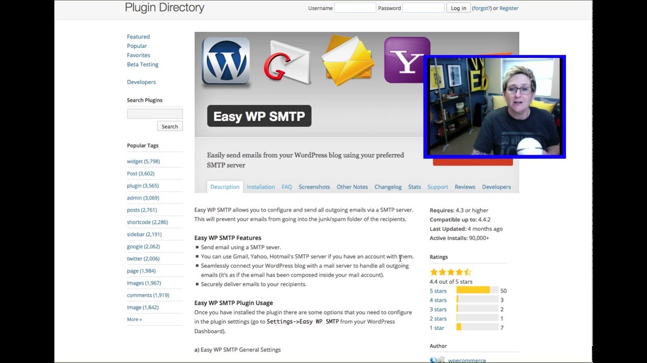
Task: Click the Password input field
Action: pyautogui.click(x=423, y=8)
